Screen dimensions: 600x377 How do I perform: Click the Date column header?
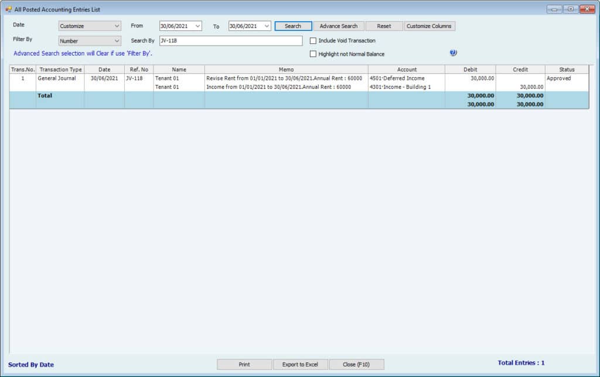104,70
